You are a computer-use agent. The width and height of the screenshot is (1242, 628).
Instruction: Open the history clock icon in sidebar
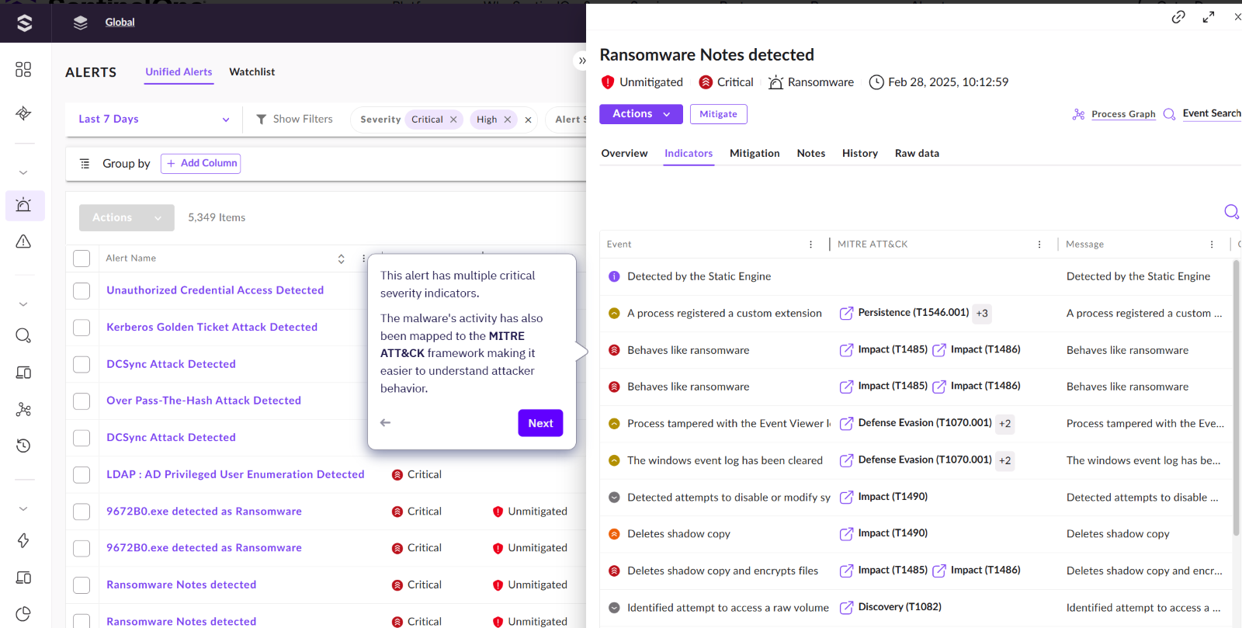point(23,446)
